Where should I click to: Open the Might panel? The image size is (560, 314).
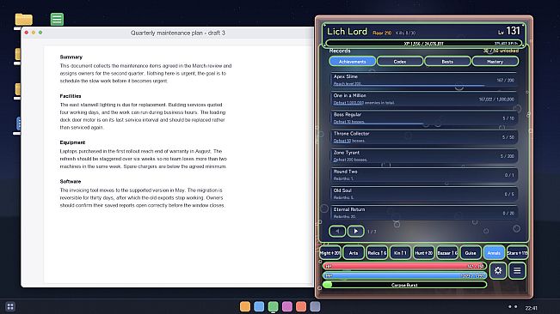point(330,253)
